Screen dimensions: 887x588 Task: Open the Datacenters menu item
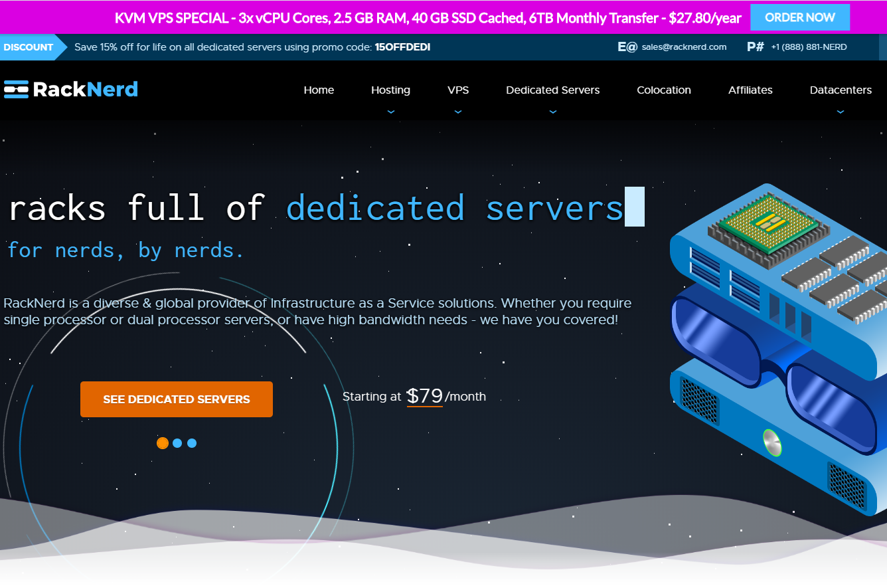[841, 90]
